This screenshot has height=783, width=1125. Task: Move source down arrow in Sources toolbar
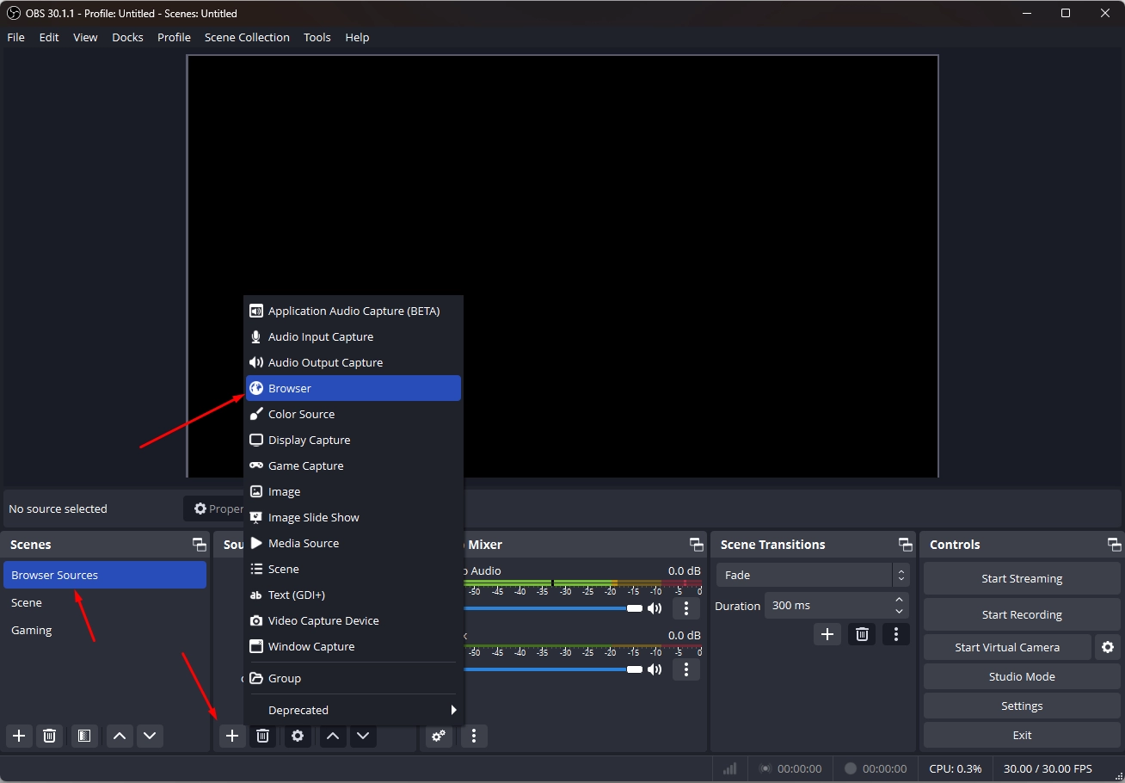pos(363,736)
